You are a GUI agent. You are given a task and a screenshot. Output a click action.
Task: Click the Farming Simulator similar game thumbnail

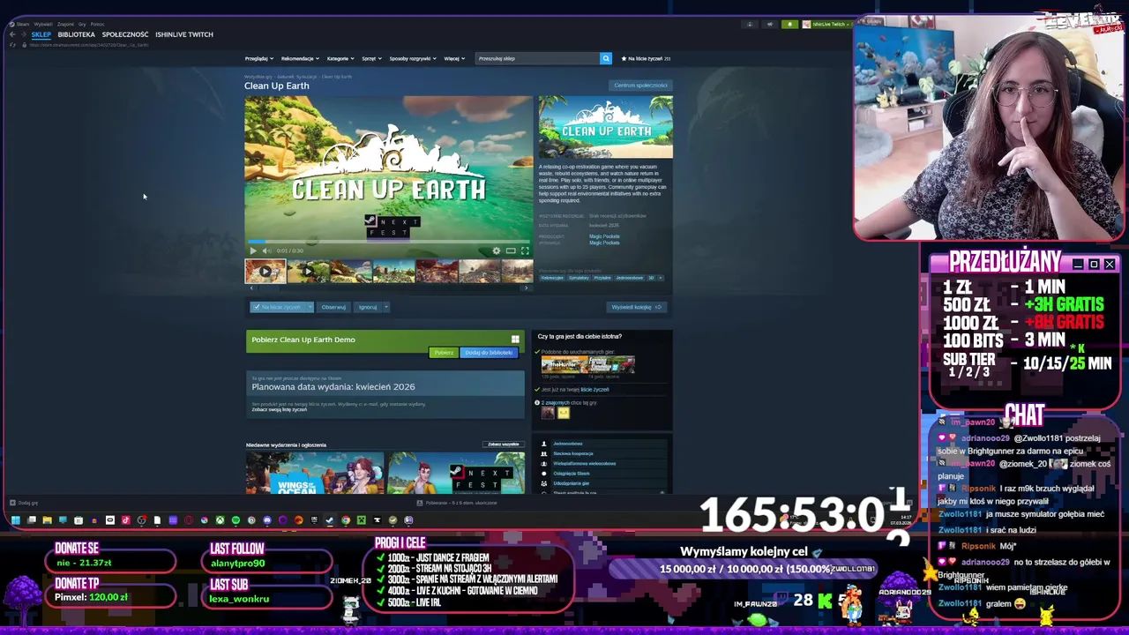click(612, 365)
